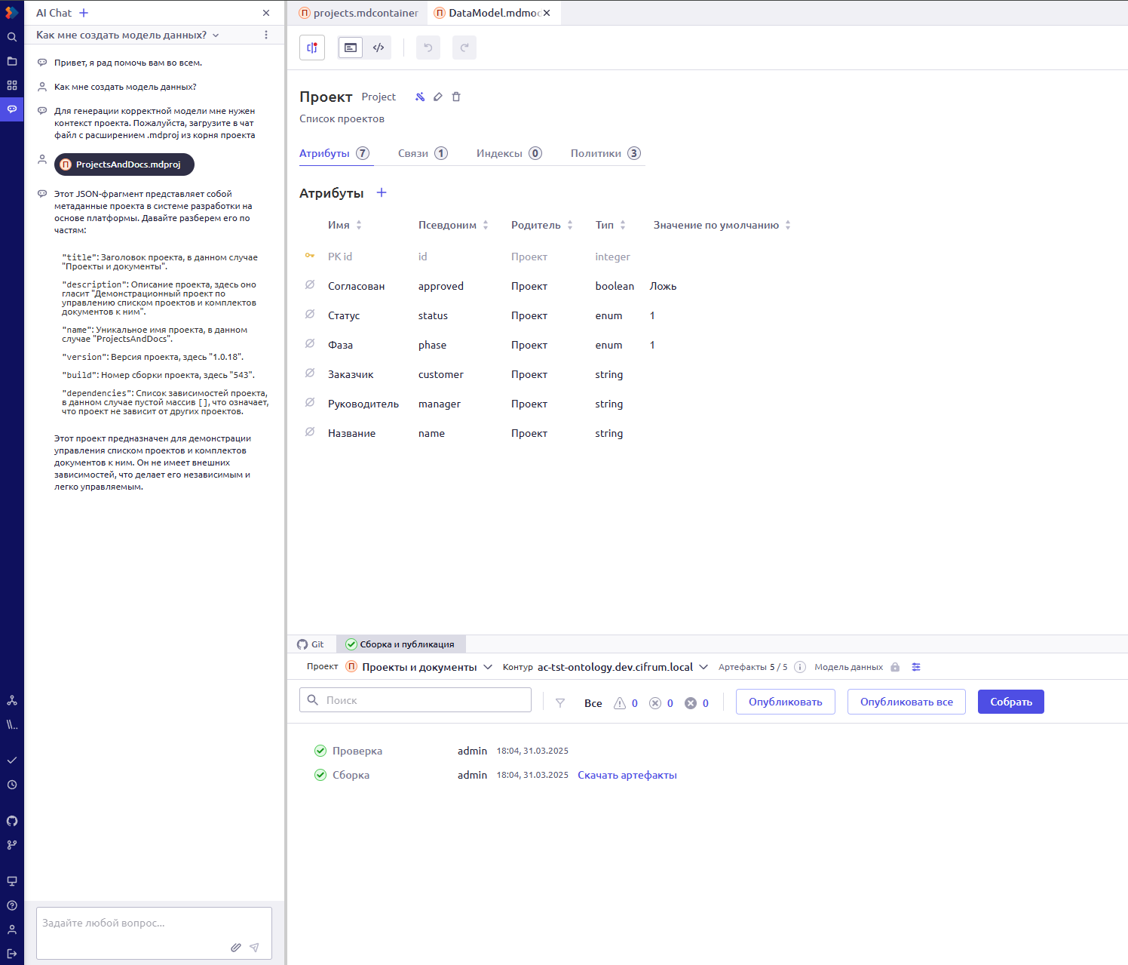Click the Поиск search field
Screen dimensions: 1128x965
click(x=415, y=700)
